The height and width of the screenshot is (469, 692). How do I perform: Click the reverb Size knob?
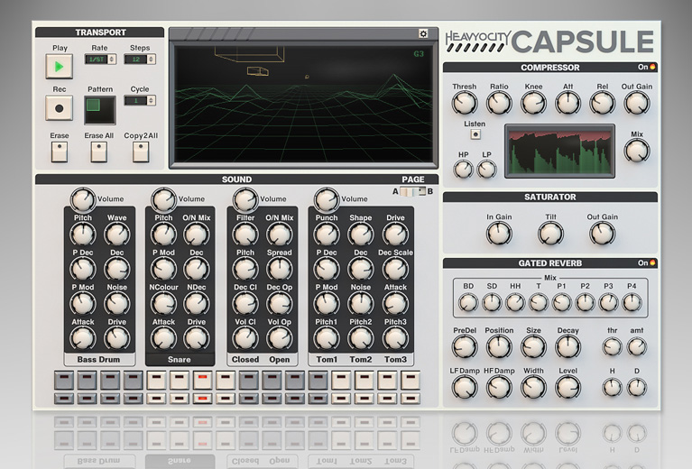(x=533, y=346)
